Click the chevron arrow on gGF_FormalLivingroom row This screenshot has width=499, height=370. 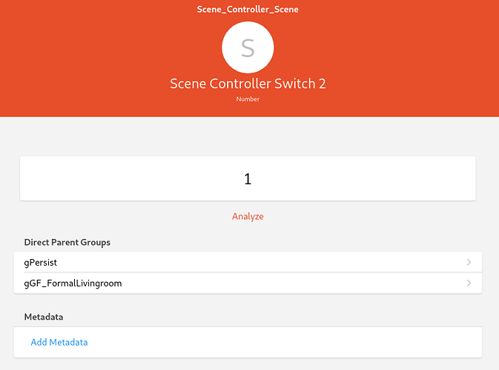point(469,283)
